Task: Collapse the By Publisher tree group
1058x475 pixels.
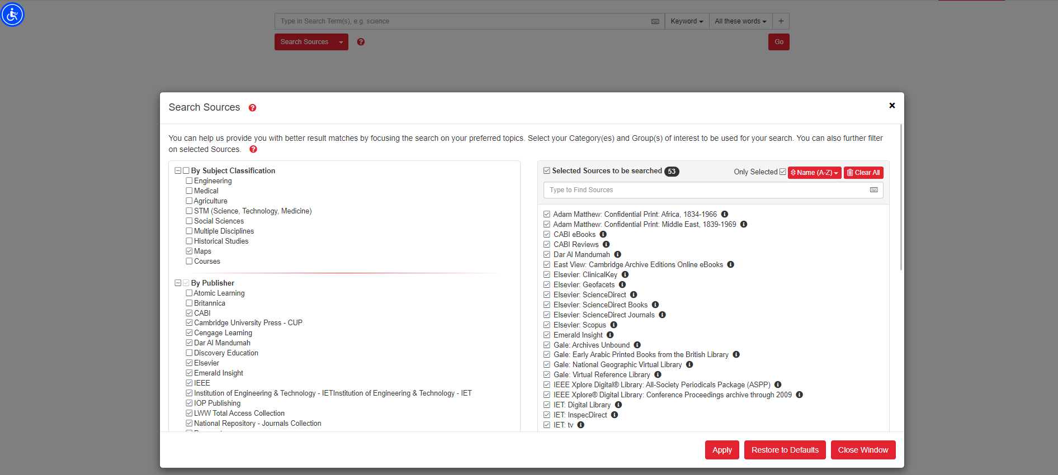Action: point(178,283)
